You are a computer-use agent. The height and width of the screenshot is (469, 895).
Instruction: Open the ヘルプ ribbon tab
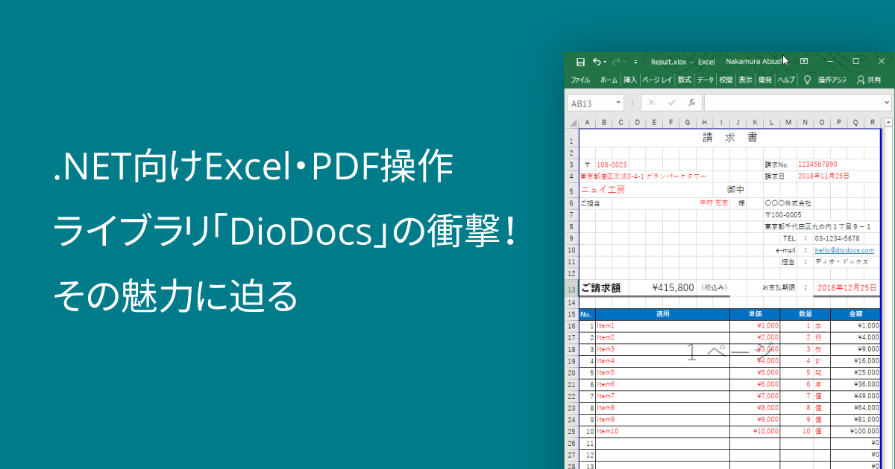[x=786, y=80]
